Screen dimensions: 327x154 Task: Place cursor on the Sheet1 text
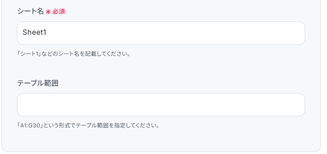click(x=34, y=32)
